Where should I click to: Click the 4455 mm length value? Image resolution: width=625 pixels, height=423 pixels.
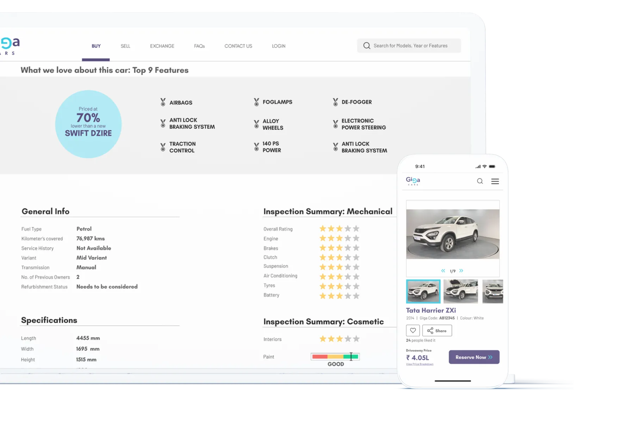[x=88, y=338]
